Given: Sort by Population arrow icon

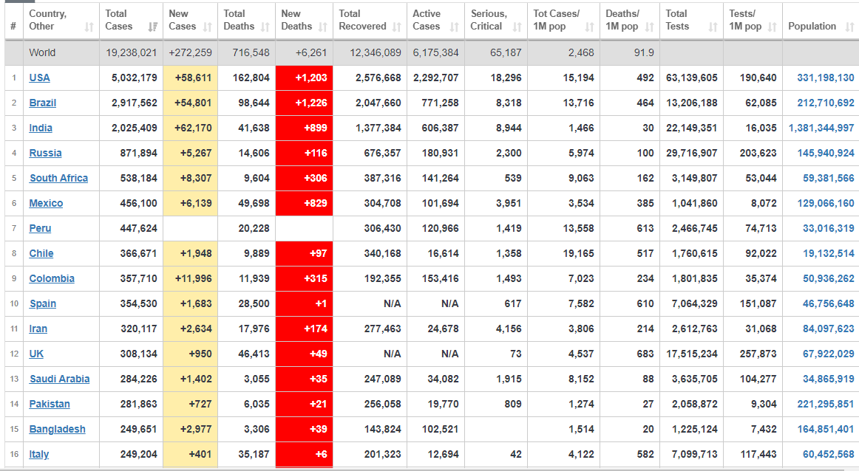Looking at the screenshot, I should click(849, 27).
